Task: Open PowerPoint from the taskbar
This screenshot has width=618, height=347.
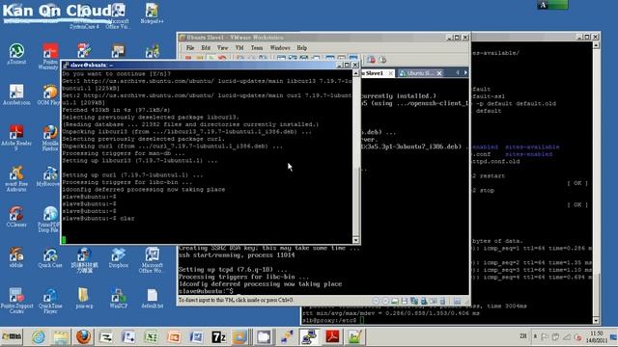Action: pos(174,336)
